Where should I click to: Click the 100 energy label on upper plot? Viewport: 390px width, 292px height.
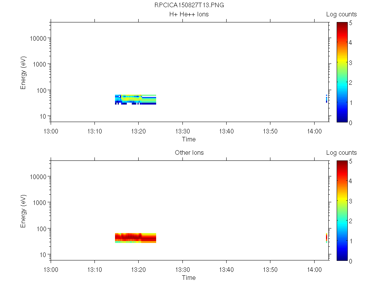tap(42, 90)
